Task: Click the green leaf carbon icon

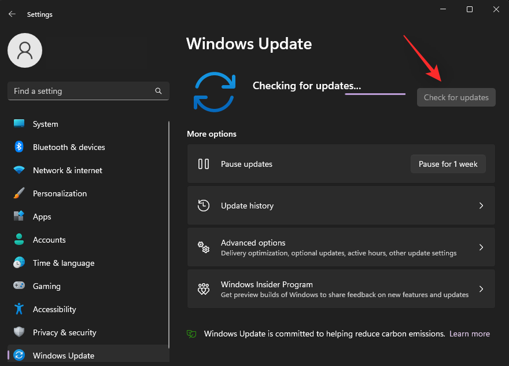Action: pos(191,334)
